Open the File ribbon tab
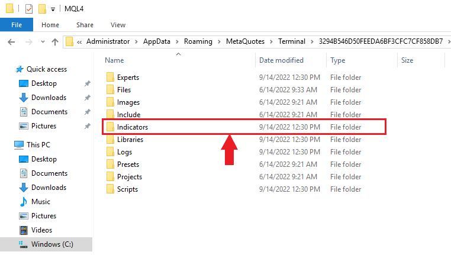Viewport: 451px width, 255px height. (17, 25)
